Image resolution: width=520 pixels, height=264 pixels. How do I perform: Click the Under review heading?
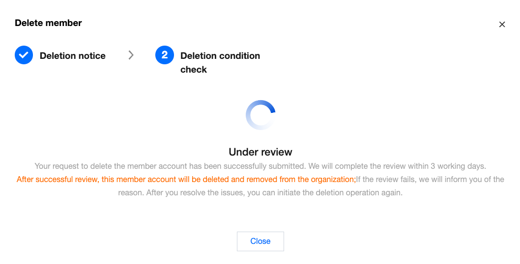(x=260, y=152)
